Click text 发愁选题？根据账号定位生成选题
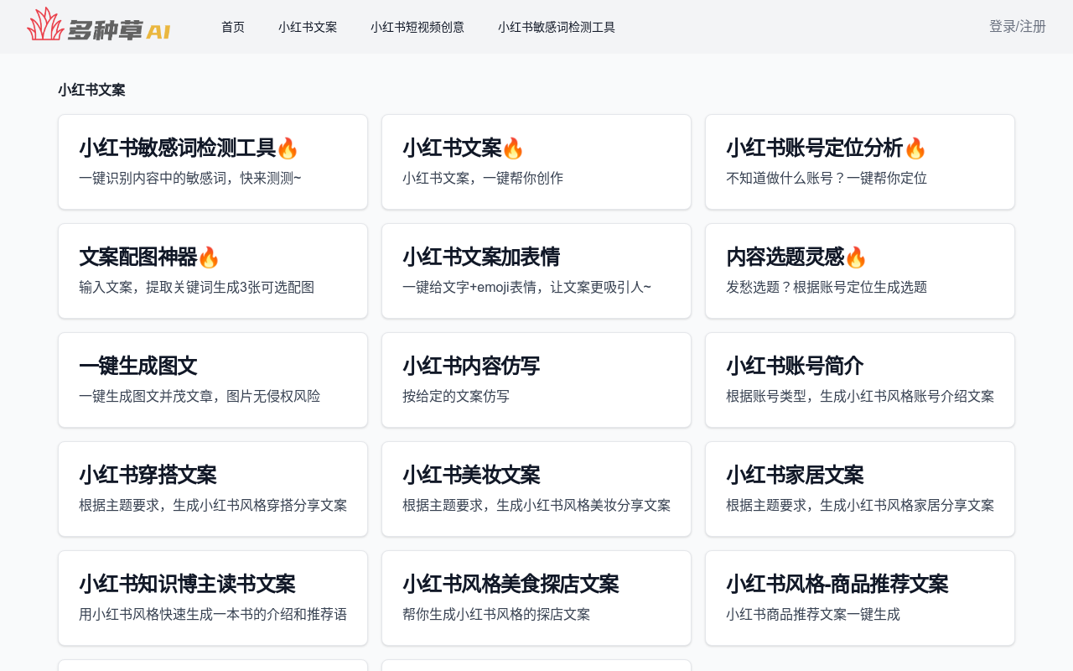Viewport: 1073px width, 671px height. pyautogui.click(x=827, y=287)
